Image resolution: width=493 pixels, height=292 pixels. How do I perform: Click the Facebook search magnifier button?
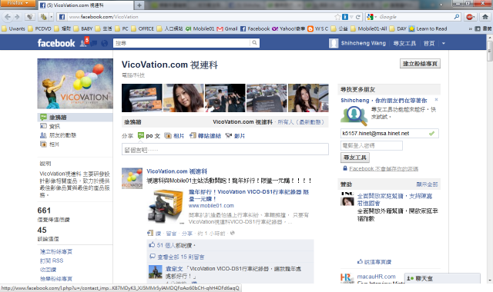[254, 43]
